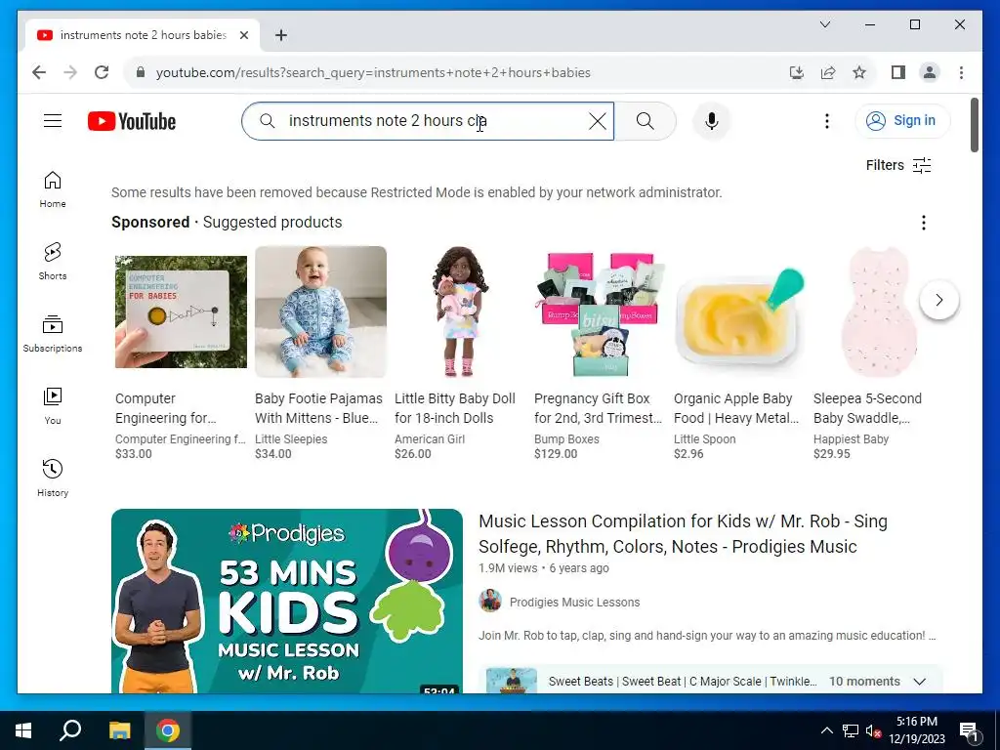1000x750 pixels.
Task: Click the muted volume tray icon
Action: (x=873, y=730)
